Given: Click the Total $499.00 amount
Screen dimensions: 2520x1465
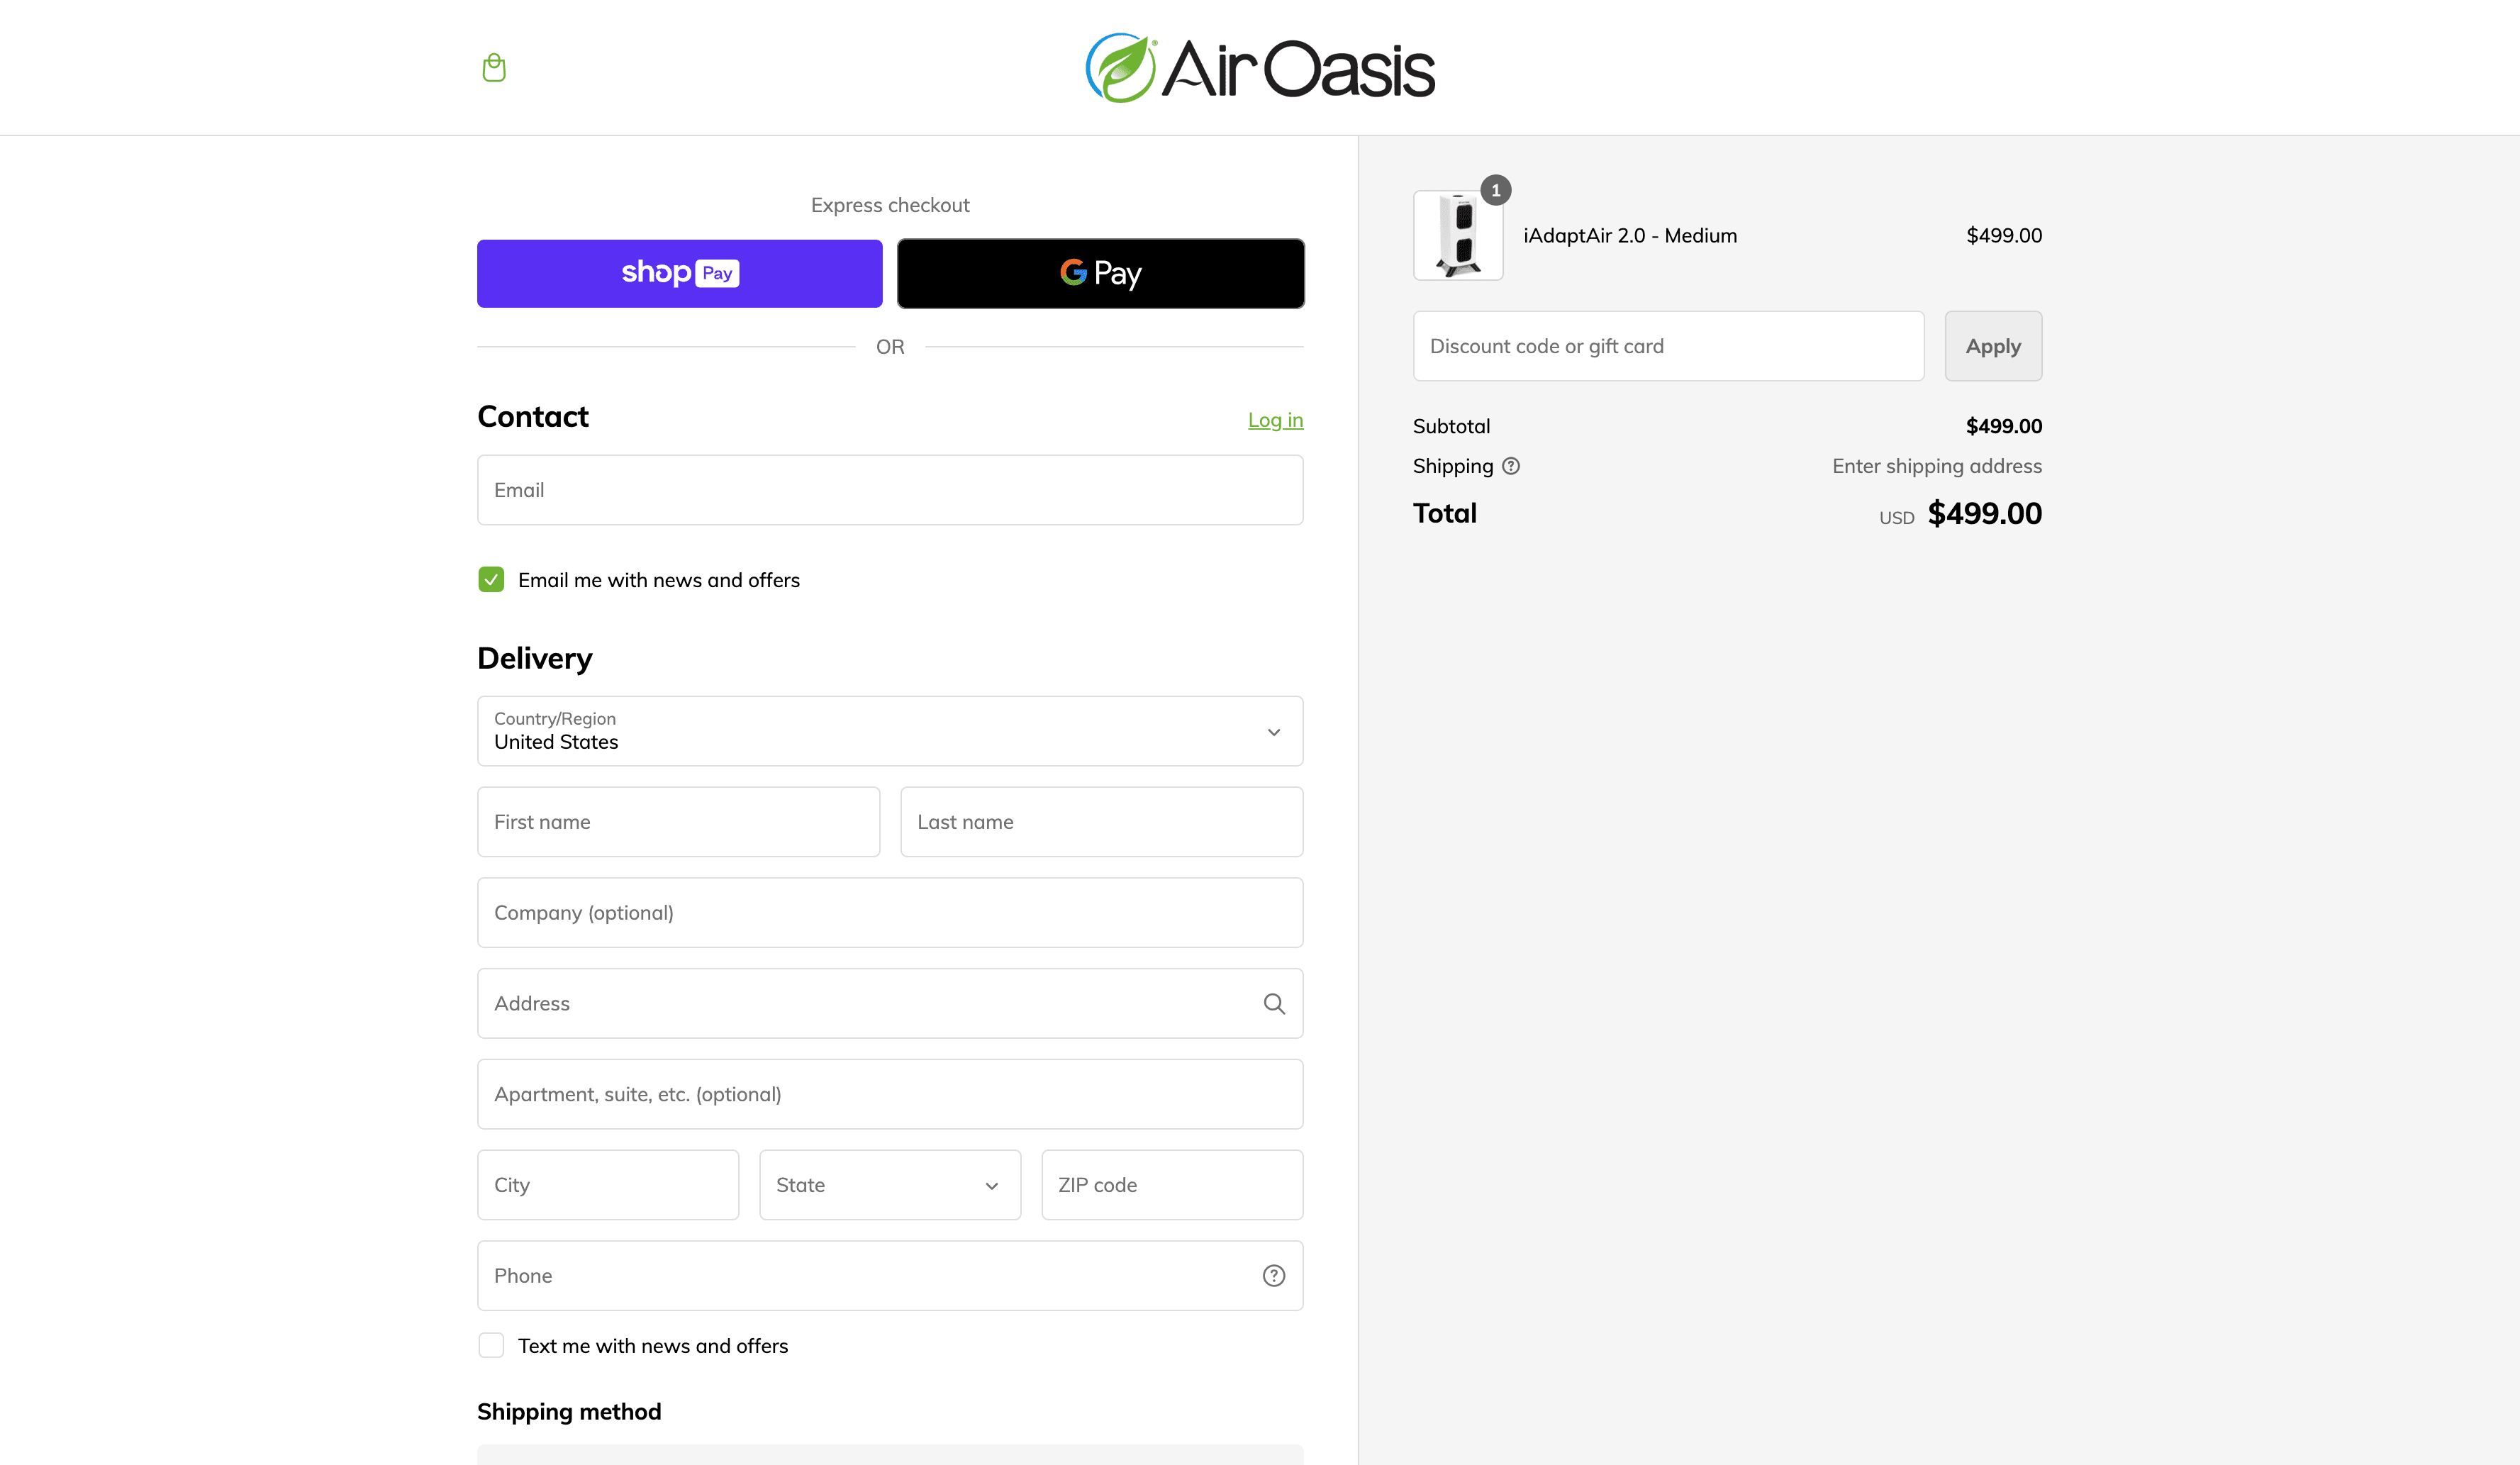Looking at the screenshot, I should (1984, 513).
